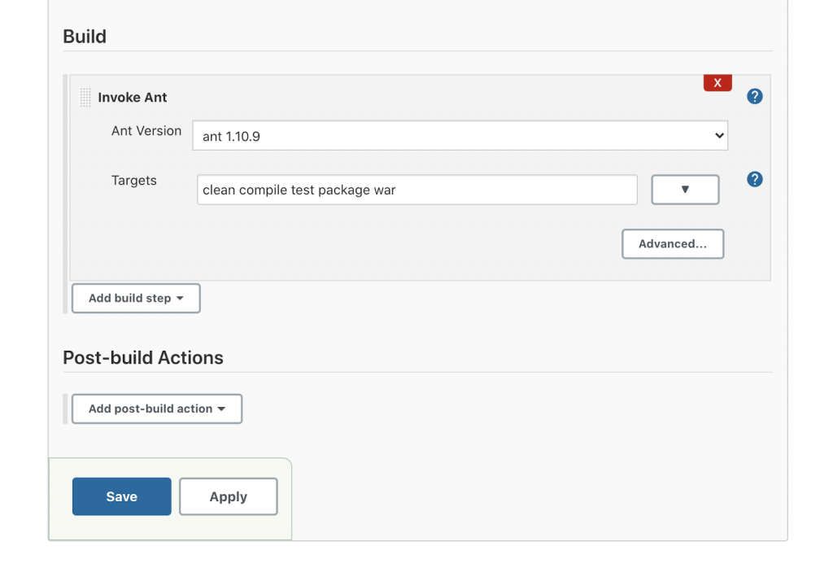This screenshot has width=833, height=568.
Task: Click the caret on Add post-build action
Action: point(221,409)
